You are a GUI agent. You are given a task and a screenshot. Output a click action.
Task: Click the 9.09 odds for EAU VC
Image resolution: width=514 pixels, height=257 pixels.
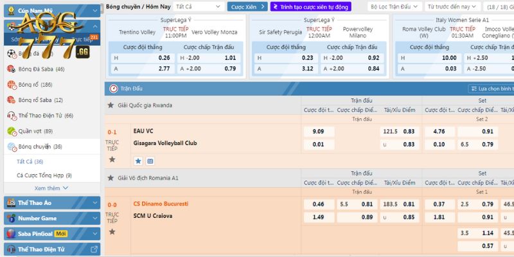[x=318, y=131]
